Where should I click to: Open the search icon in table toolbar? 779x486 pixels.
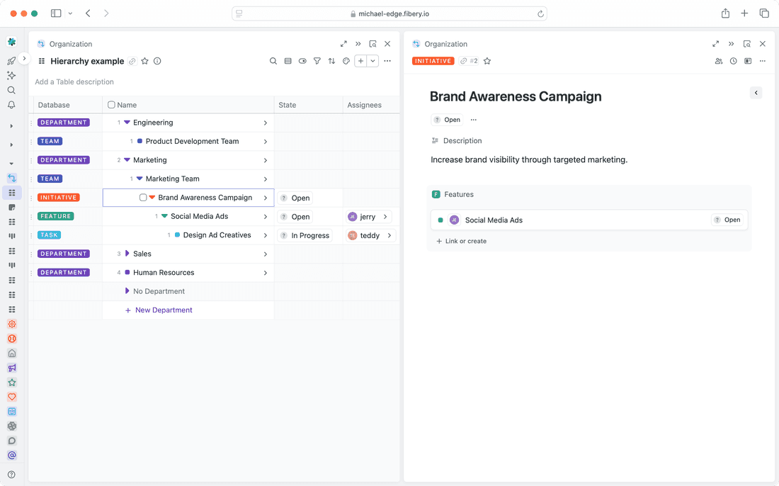coord(273,61)
